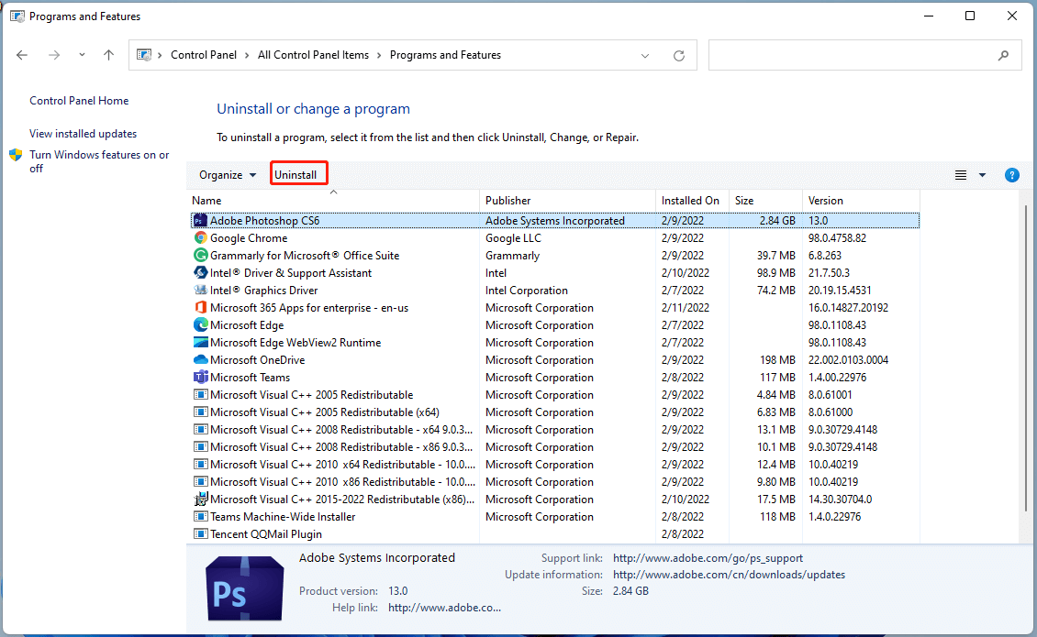Click the Microsoft 365 Apps icon
Image resolution: width=1037 pixels, height=637 pixels.
point(200,307)
